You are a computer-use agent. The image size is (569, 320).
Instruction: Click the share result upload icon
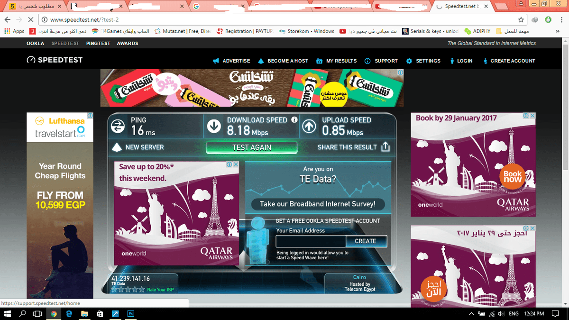point(385,146)
